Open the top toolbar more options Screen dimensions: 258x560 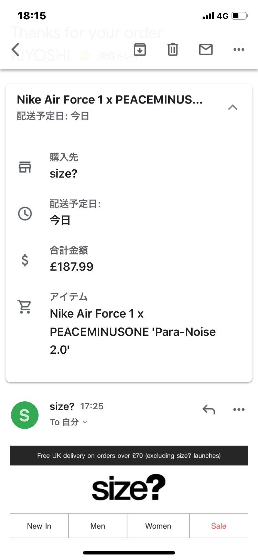239,50
